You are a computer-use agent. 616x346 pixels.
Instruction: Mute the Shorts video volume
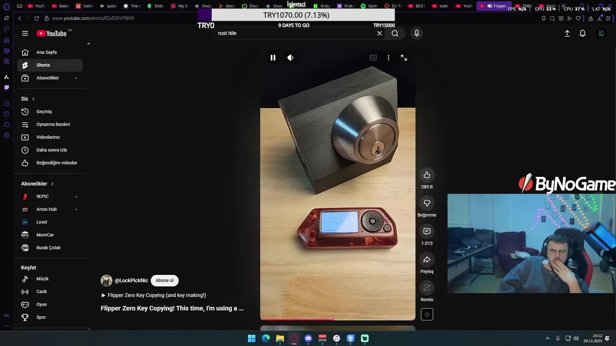(x=290, y=58)
